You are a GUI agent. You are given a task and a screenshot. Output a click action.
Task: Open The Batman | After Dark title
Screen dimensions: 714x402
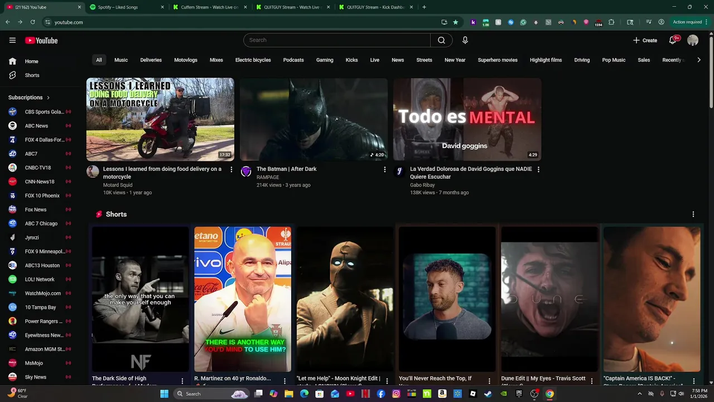click(x=286, y=169)
